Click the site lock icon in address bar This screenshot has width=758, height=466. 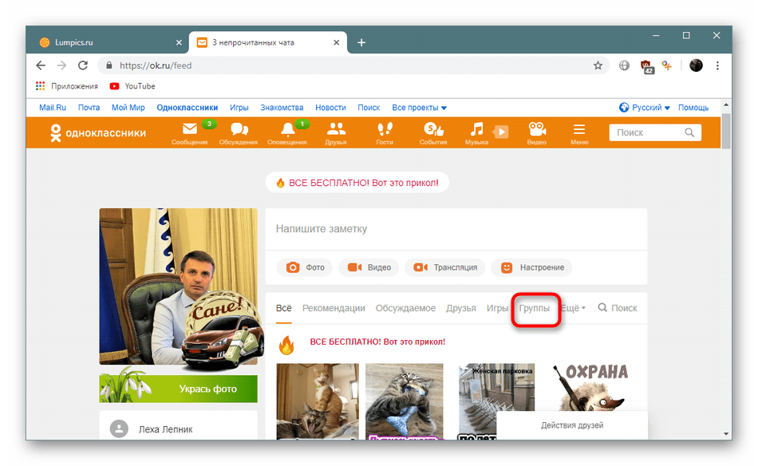click(109, 65)
